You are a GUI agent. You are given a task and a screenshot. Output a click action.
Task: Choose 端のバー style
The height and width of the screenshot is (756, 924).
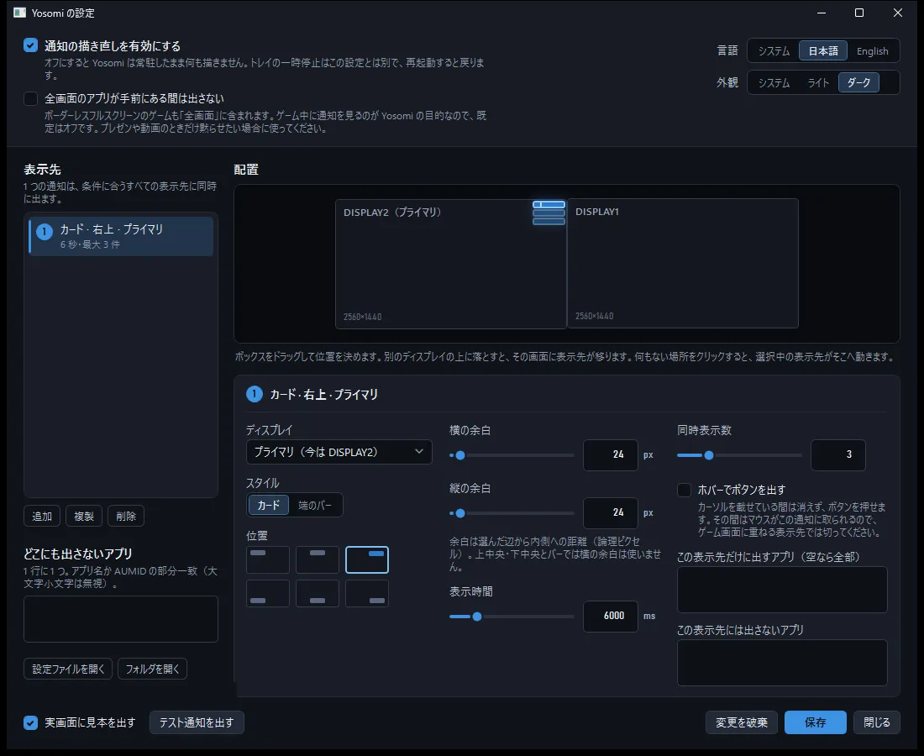coord(315,505)
